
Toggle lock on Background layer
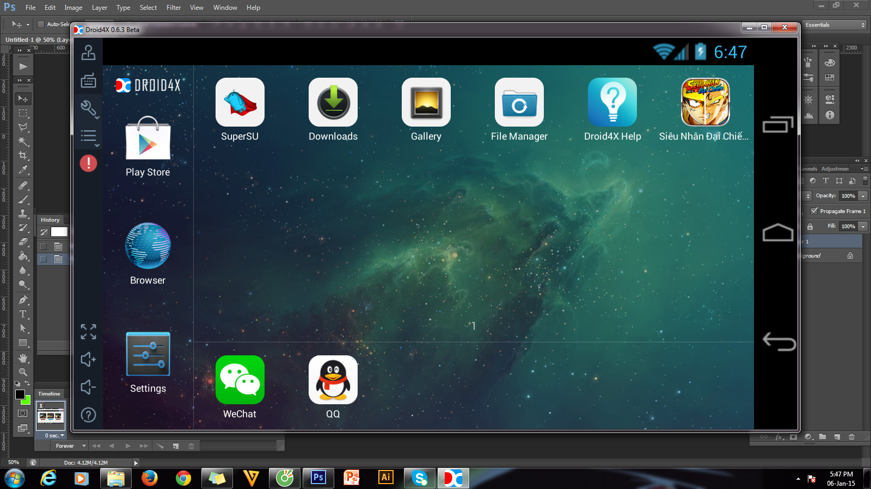850,256
